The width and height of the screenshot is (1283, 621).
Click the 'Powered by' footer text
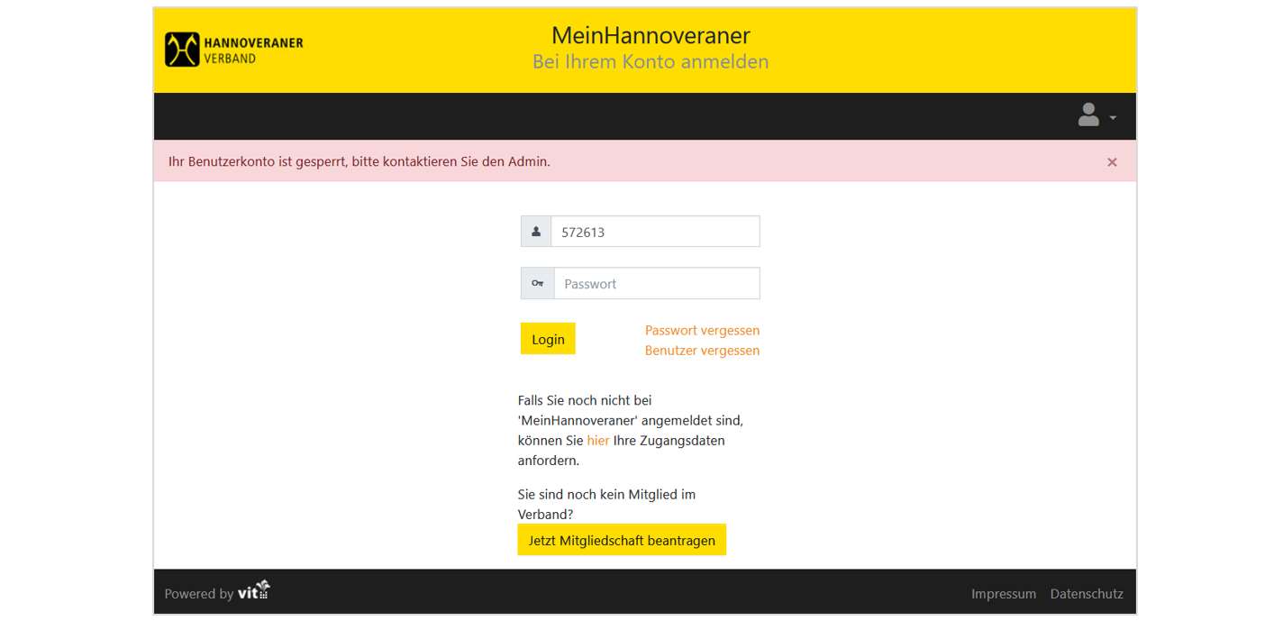click(199, 593)
